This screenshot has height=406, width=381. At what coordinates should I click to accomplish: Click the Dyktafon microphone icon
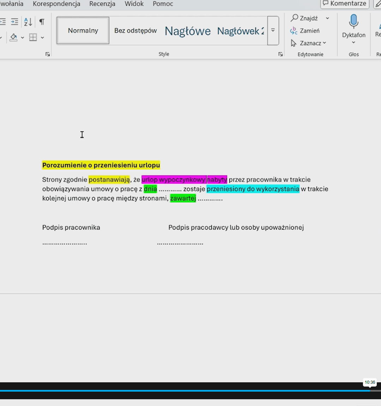tap(353, 22)
